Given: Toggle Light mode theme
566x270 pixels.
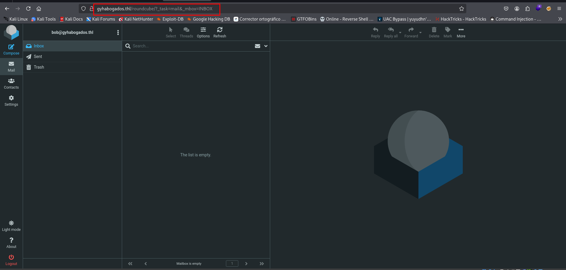Looking at the screenshot, I should pyautogui.click(x=11, y=223).
